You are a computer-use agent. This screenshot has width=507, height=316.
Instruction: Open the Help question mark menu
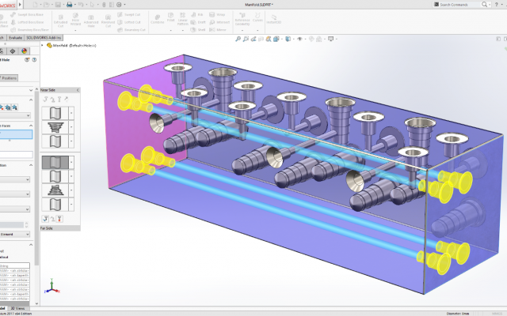[x=497, y=5]
